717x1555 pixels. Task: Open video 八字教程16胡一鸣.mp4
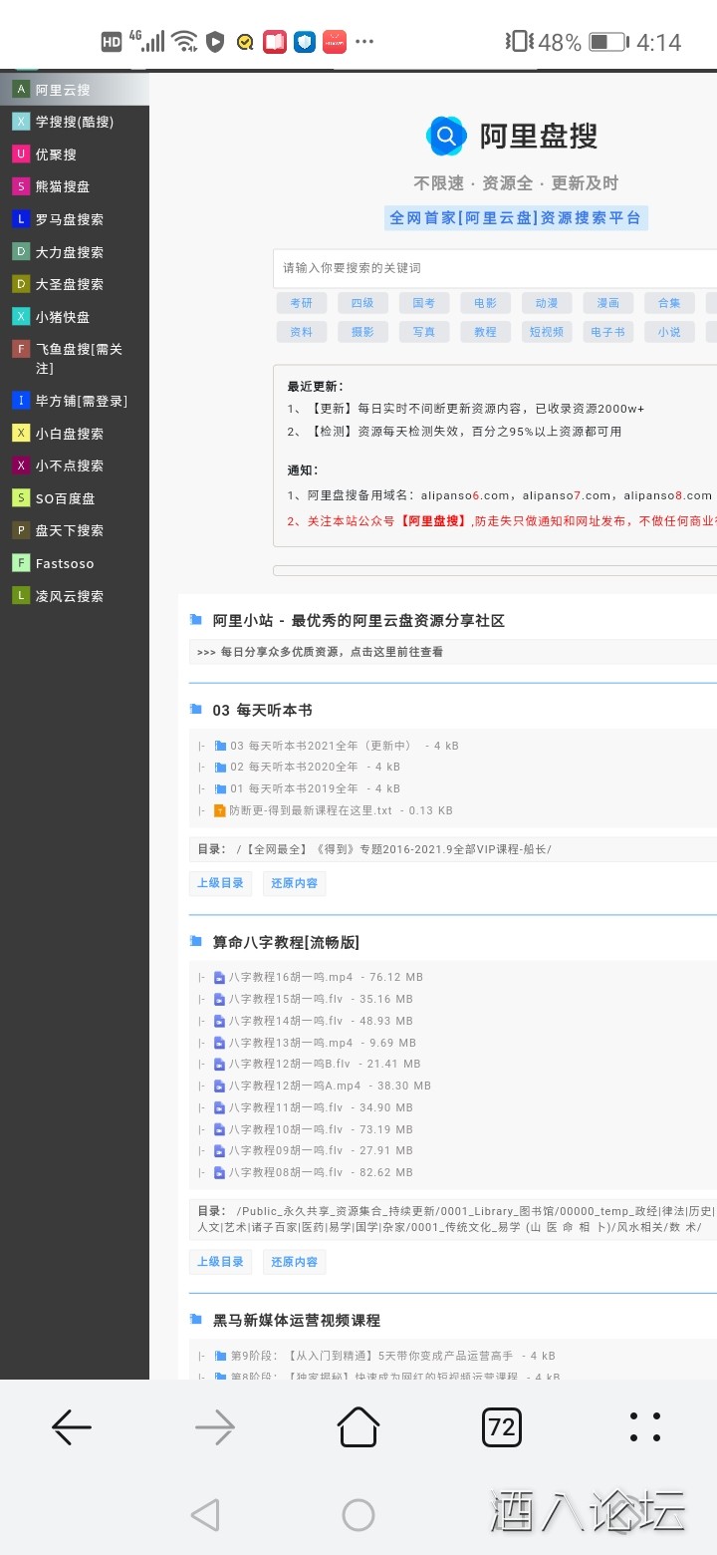[291, 977]
